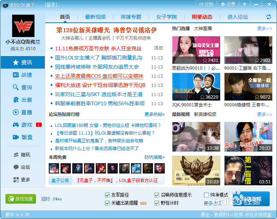This screenshot has width=277, height=219.
Task: Select the first free champion icon this week
Action: pos(54,168)
